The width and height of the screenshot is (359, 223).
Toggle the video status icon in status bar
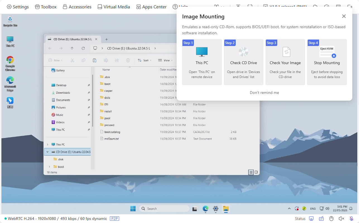(311, 219)
